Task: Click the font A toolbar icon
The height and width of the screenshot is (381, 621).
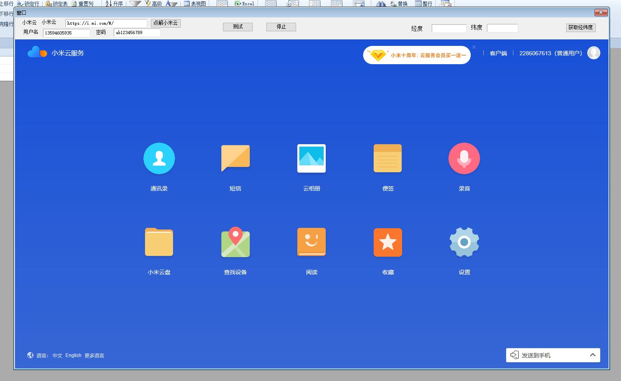Action: coord(171,3)
